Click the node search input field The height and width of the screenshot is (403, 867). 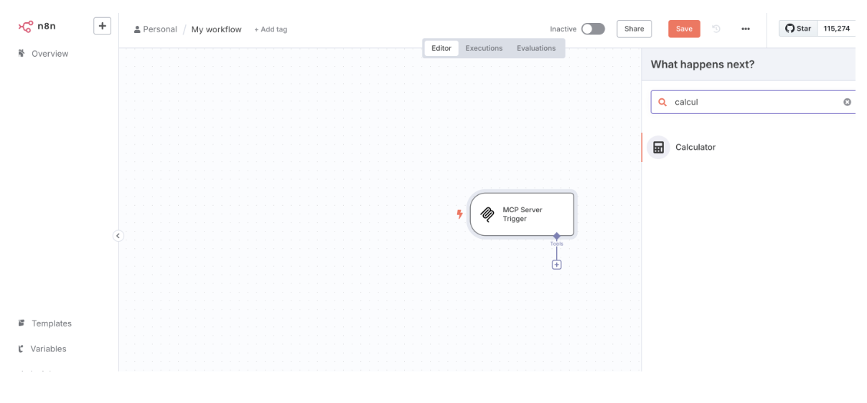tap(753, 102)
